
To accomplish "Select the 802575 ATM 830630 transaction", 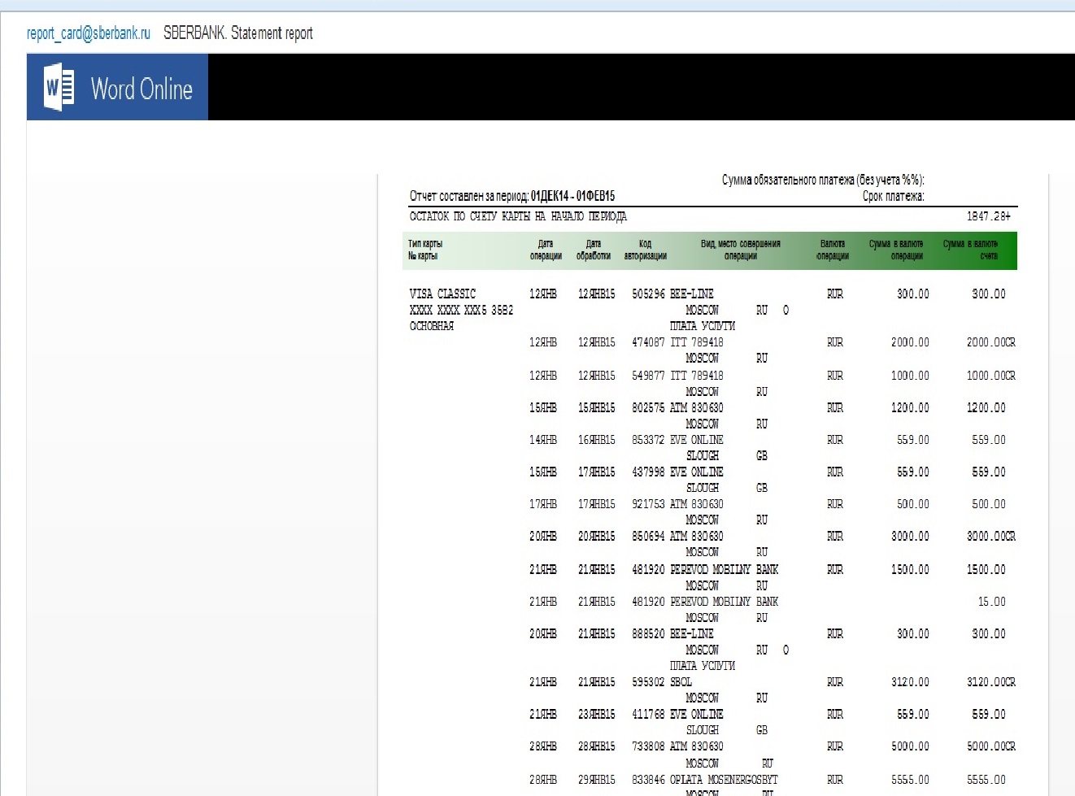I will point(677,407).
